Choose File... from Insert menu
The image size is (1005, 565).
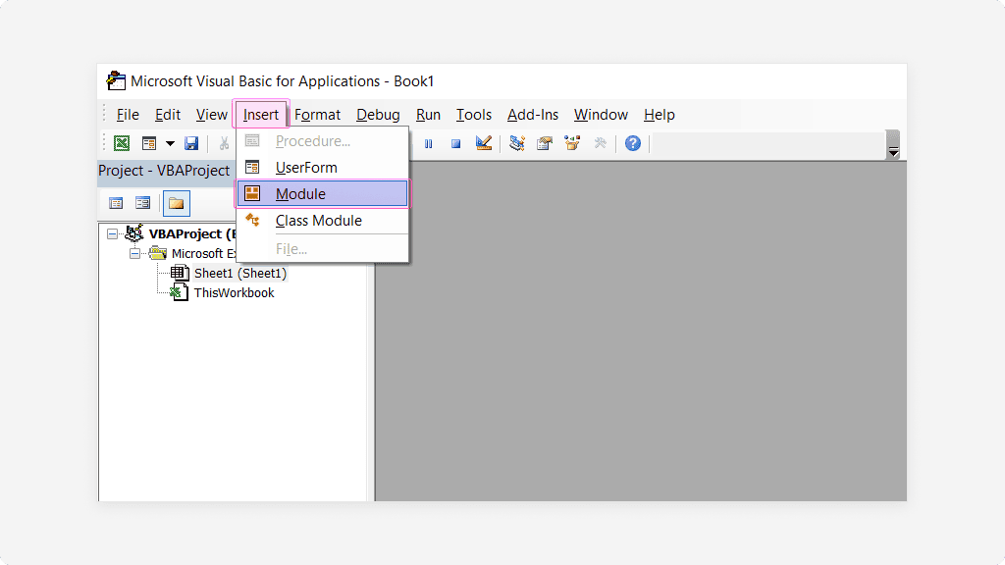(322, 249)
